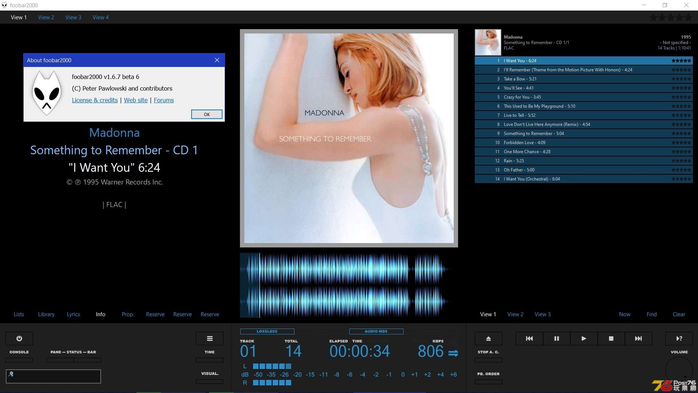The width and height of the screenshot is (698, 393).
Task: Click the small album thumbnail in playlist header
Action: click(488, 42)
